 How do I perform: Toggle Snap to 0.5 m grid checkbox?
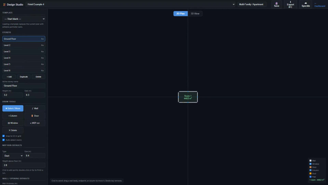pos(4,136)
